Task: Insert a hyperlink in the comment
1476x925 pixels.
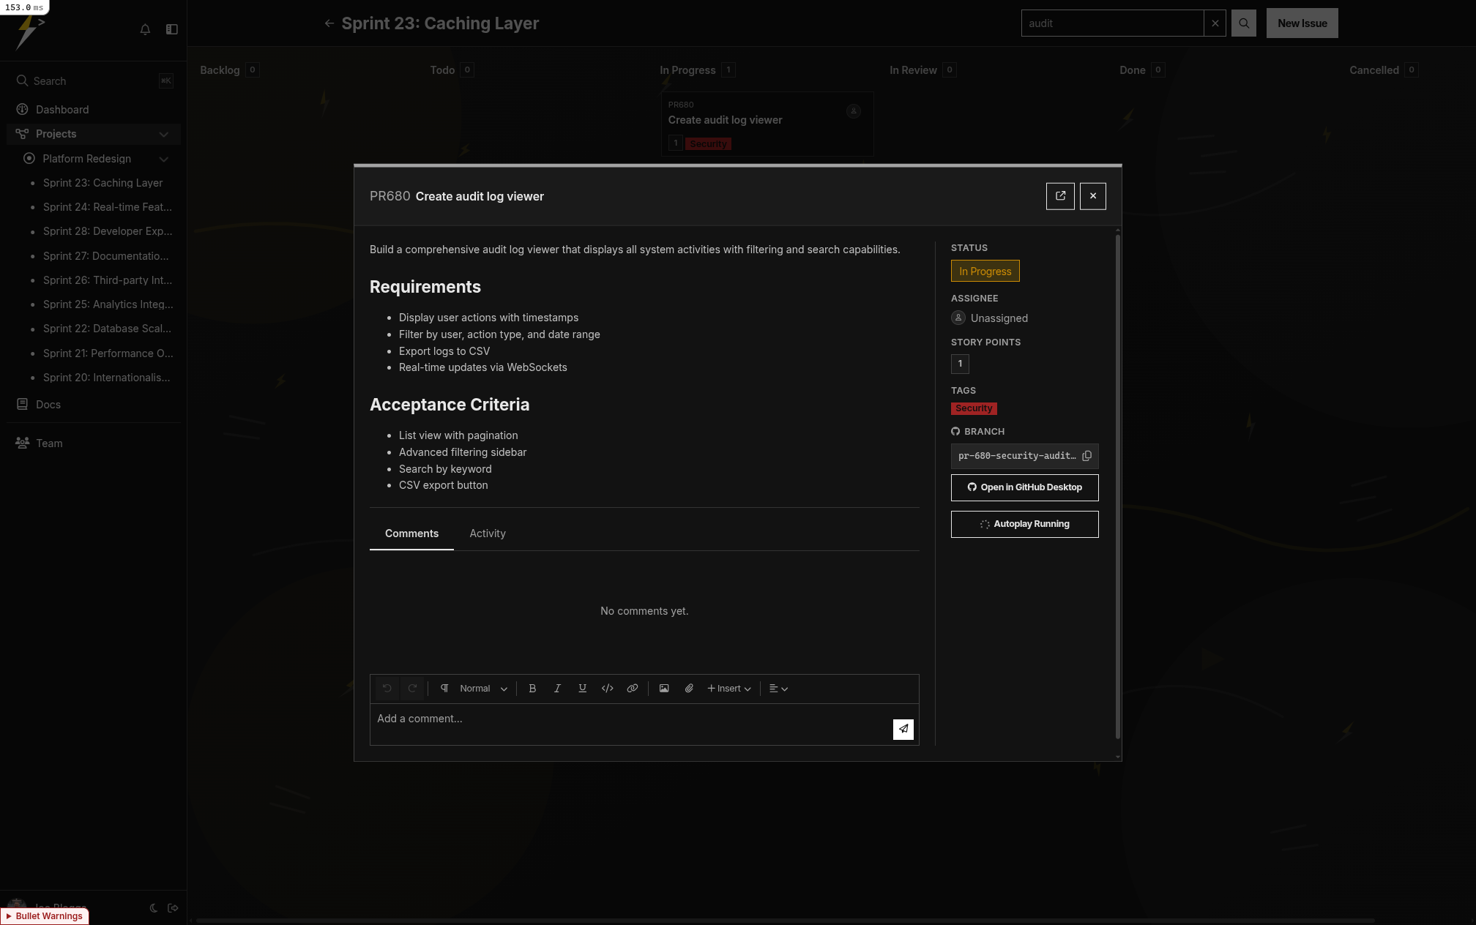Action: click(x=632, y=689)
